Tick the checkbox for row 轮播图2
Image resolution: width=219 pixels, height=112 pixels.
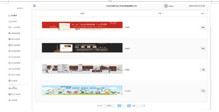[x=37, y=49]
